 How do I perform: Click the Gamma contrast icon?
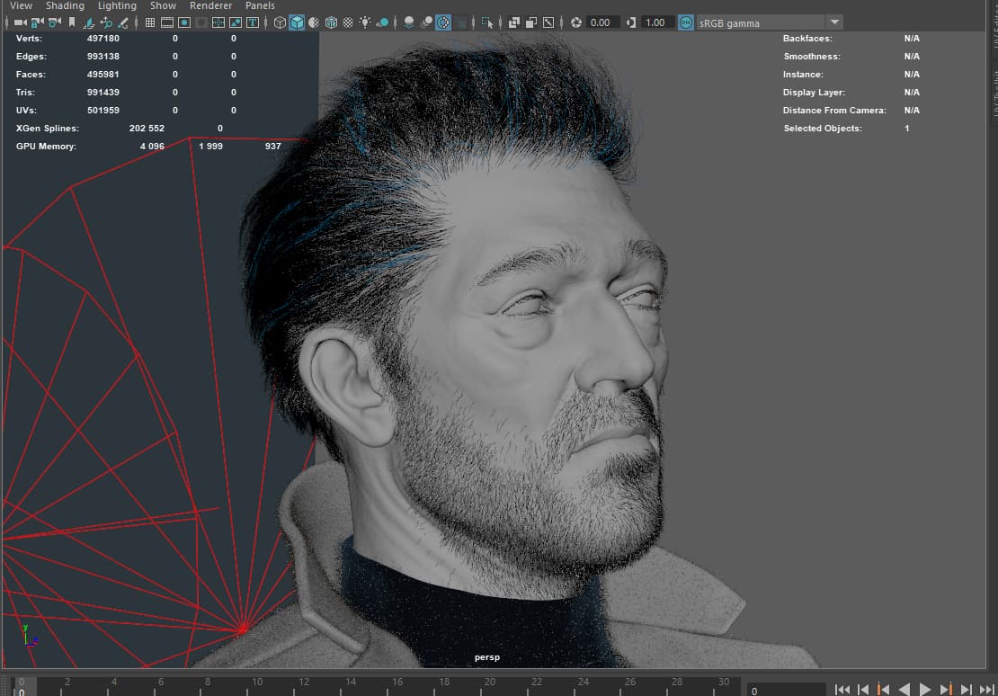pyautogui.click(x=631, y=22)
